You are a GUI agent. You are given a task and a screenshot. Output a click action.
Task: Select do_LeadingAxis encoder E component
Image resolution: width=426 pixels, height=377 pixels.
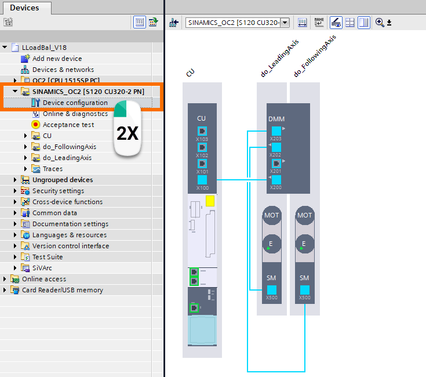pos(272,244)
